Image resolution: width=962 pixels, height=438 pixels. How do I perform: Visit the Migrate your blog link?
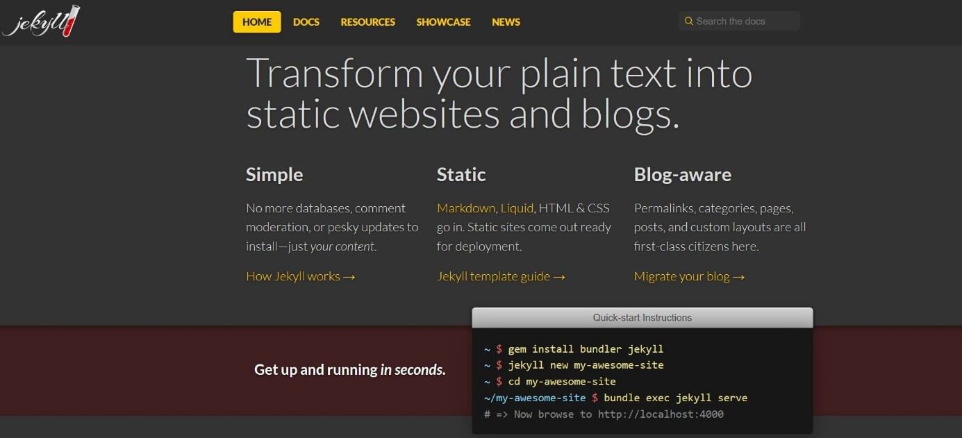pyautogui.click(x=689, y=276)
